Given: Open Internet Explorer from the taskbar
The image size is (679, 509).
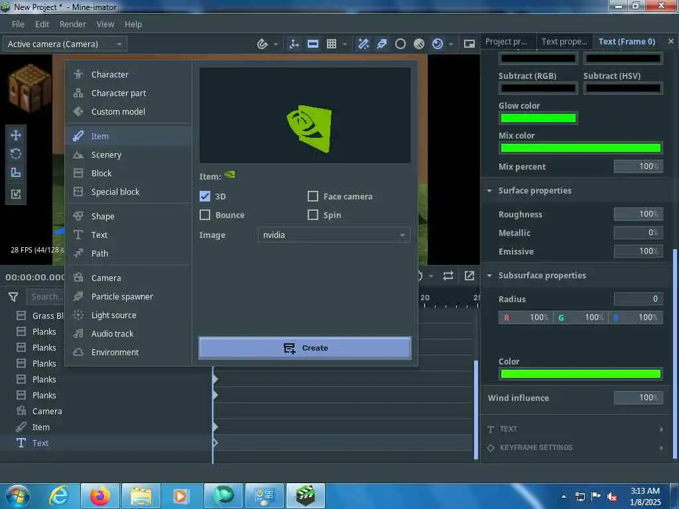Looking at the screenshot, I should coord(59,496).
